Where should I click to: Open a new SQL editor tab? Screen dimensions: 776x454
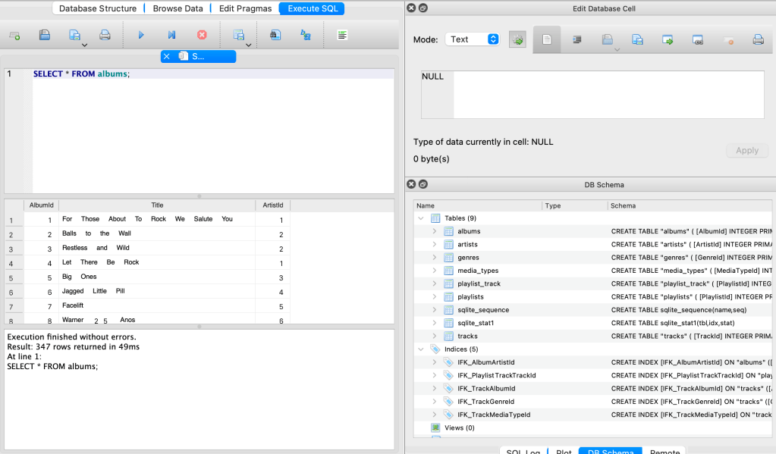pos(14,35)
